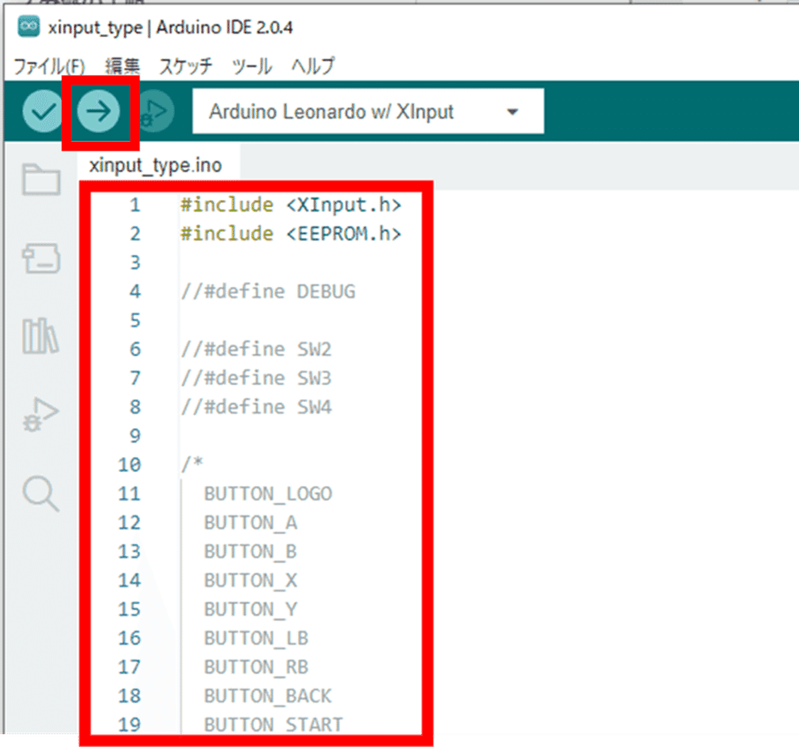
Task: Click line number 3 in the gutter
Action: [135, 263]
